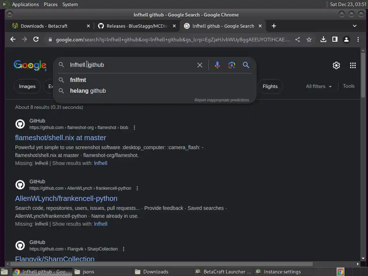The image size is (368, 276).
Task: Go back to previous page
Action: (13, 40)
